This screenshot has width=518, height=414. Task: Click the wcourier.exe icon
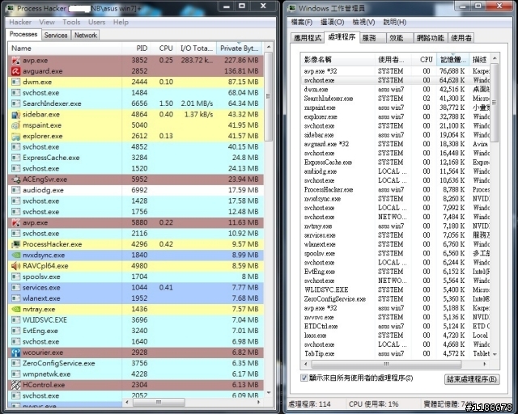tap(15, 353)
